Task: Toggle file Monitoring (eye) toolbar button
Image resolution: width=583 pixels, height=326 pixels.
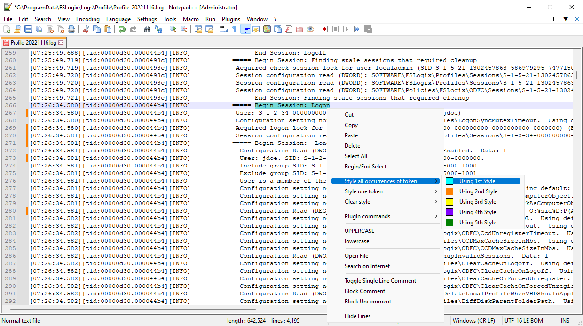Action: tap(310, 29)
